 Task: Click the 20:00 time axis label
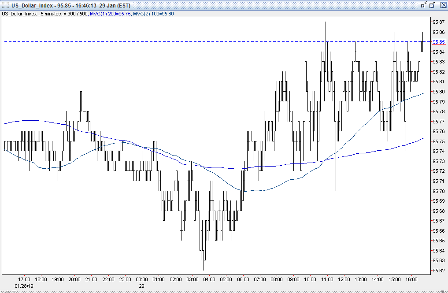(x=74, y=279)
